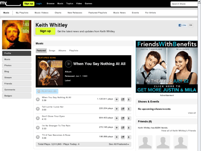The image size is (201, 151).
Task: Share 'Til A Tear Becomes A Rose track
Action: pos(123,137)
